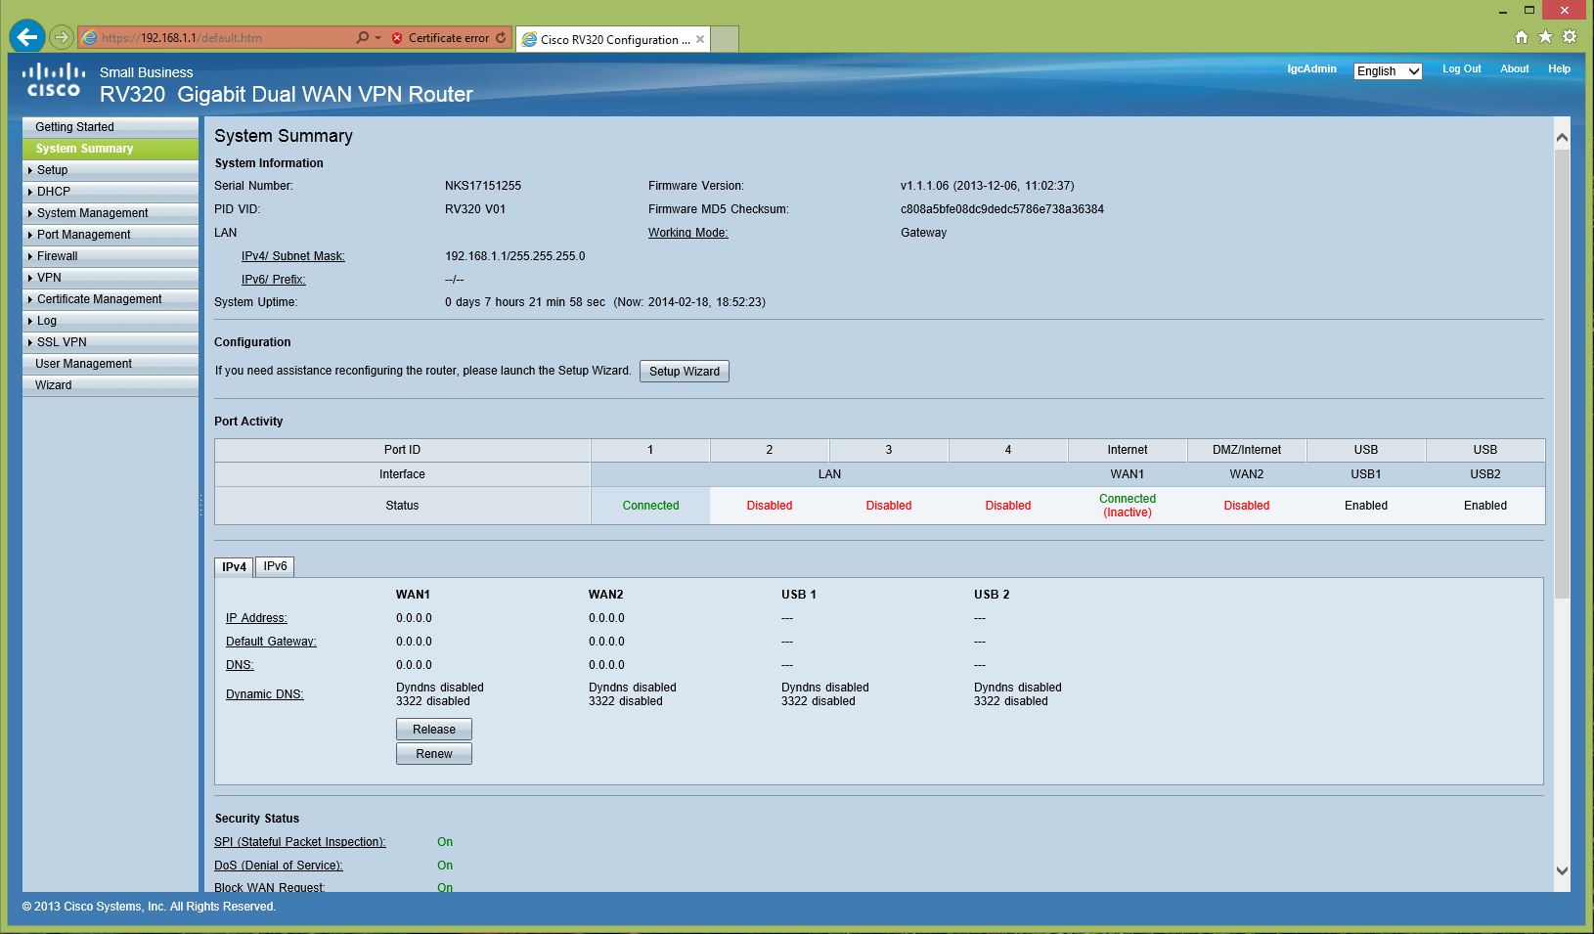Select the Cisco RV320 Configuration tab

pos(613,39)
